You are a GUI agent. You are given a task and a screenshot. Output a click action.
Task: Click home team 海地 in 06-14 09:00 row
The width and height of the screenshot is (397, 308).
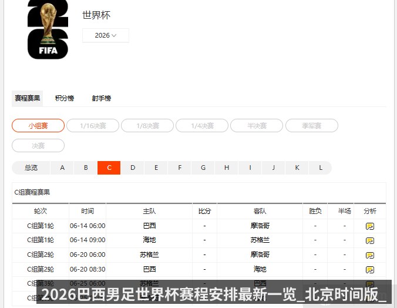[x=149, y=240]
